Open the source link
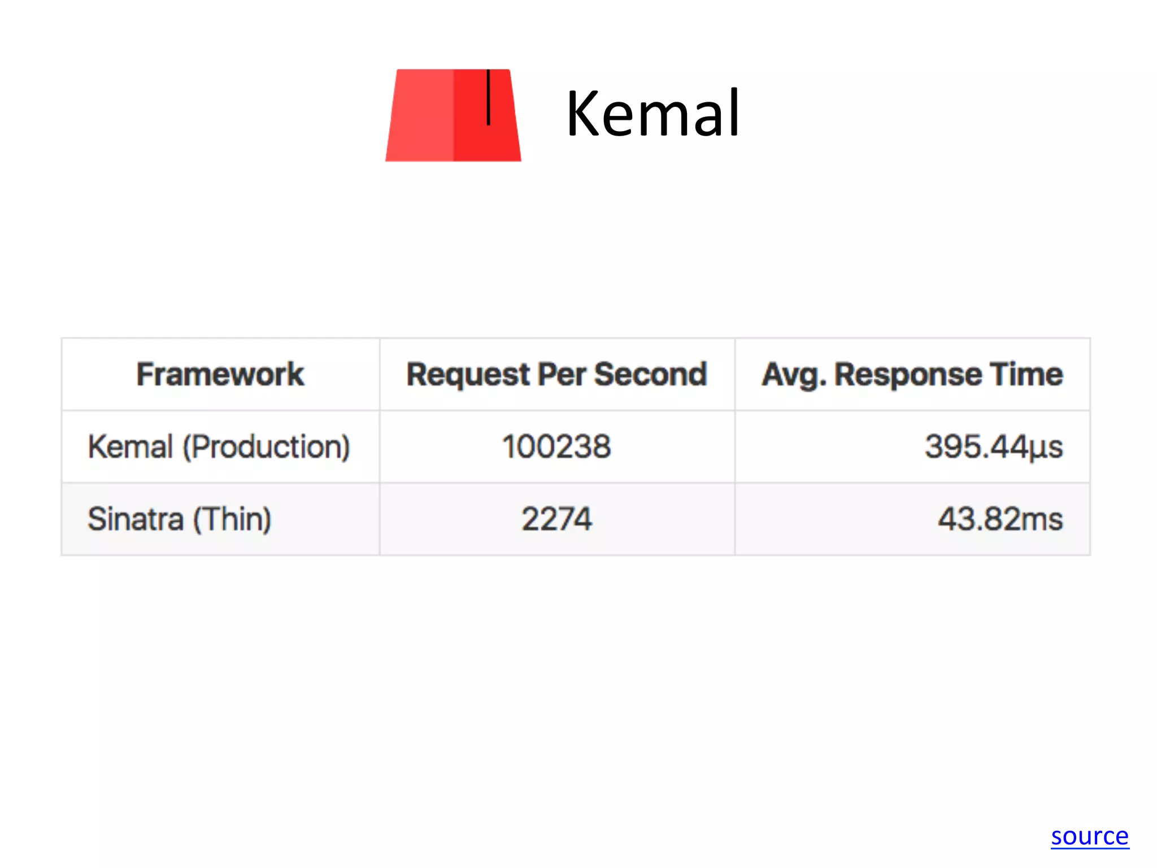This screenshot has height=868, width=1157. tap(1089, 836)
